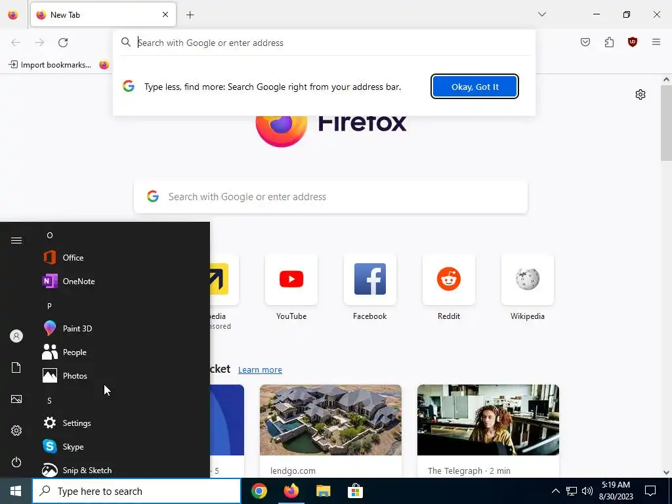The width and height of the screenshot is (672, 504).
Task: Open the Firefox hamburger application menu
Action: click(656, 42)
